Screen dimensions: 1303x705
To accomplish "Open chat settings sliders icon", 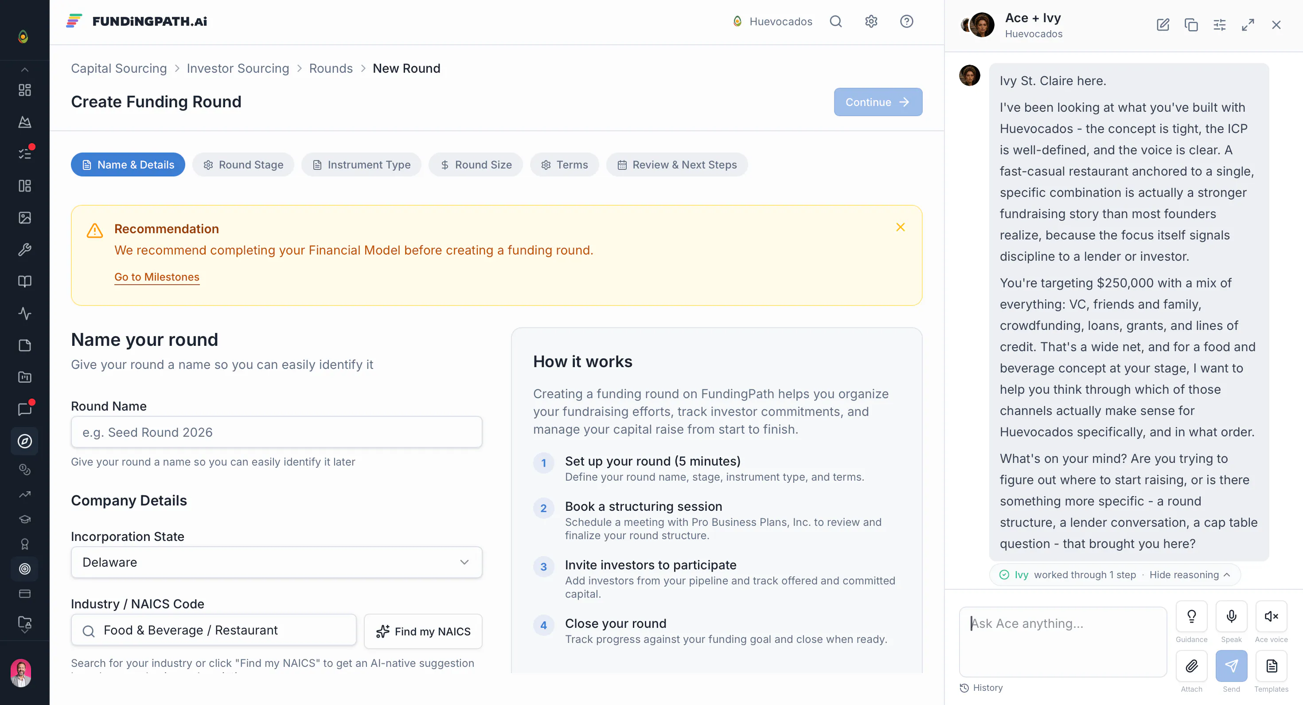I will click(x=1220, y=25).
